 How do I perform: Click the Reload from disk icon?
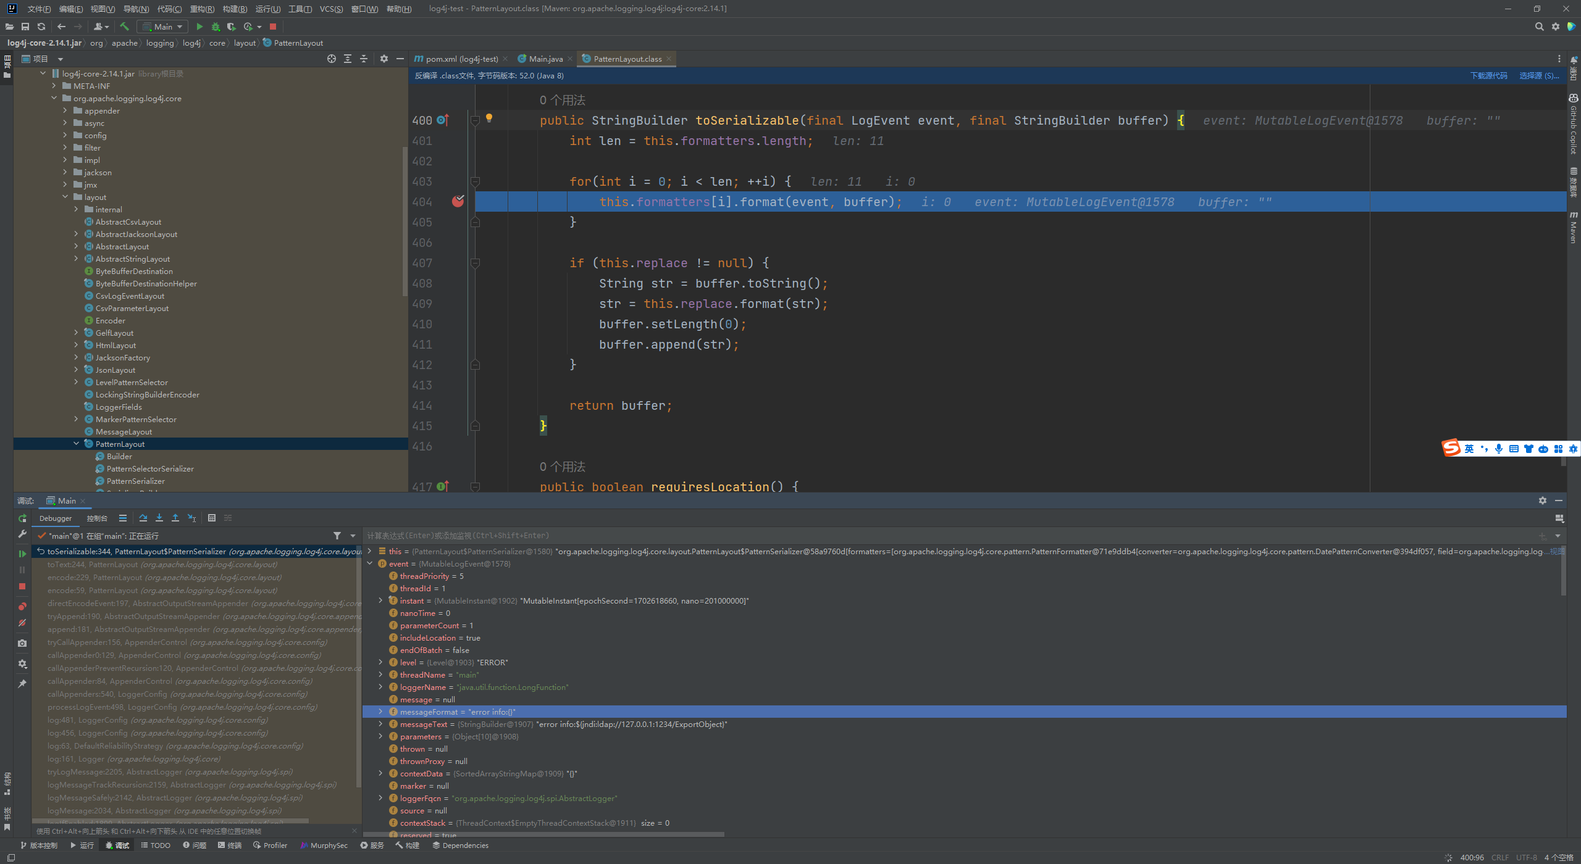coord(41,27)
